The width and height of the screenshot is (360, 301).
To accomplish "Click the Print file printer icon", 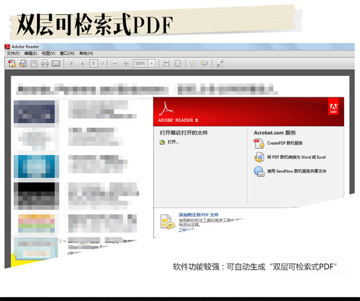I will coord(45,63).
